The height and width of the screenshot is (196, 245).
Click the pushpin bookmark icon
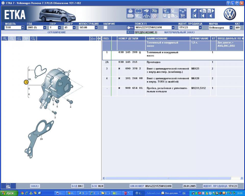tap(194, 11)
